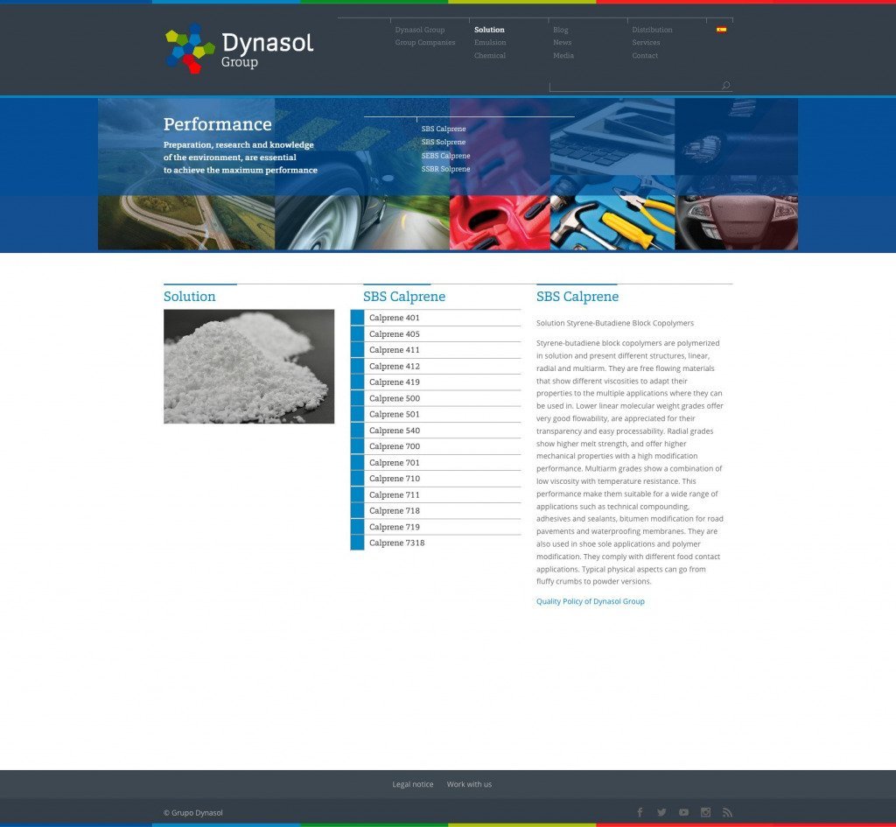Viewport: 896px width, 827px height.
Task: Click the Dynasol Group logo
Action: coord(240,49)
